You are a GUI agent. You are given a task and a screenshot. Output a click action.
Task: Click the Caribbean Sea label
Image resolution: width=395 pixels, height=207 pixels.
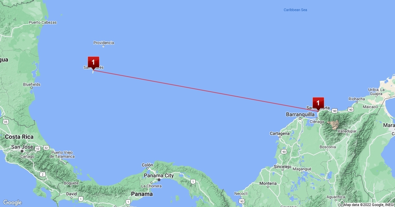(x=295, y=10)
